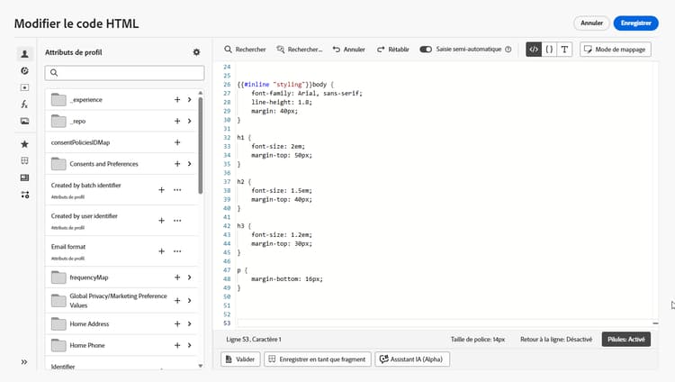The height and width of the screenshot is (382, 675).
Task: Expand the Home Address folder
Action: 189,323
